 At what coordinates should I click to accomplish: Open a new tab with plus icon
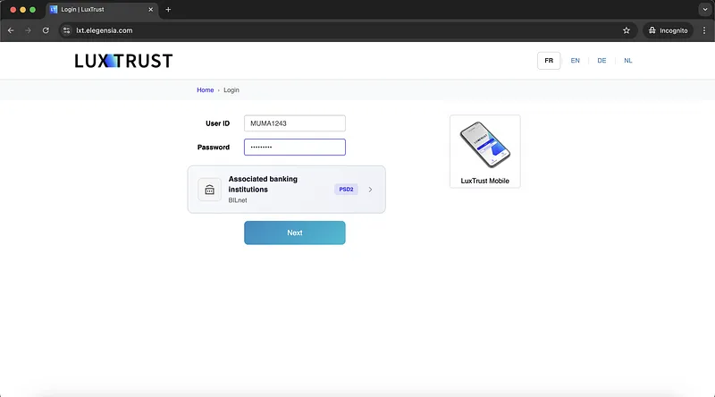[168, 10]
